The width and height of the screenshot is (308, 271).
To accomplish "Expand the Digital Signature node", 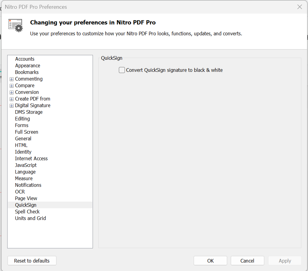I will 11,106.
